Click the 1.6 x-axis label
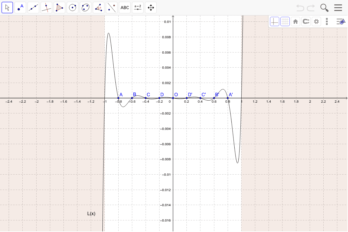The height and width of the screenshot is (232, 348). pos(282,102)
